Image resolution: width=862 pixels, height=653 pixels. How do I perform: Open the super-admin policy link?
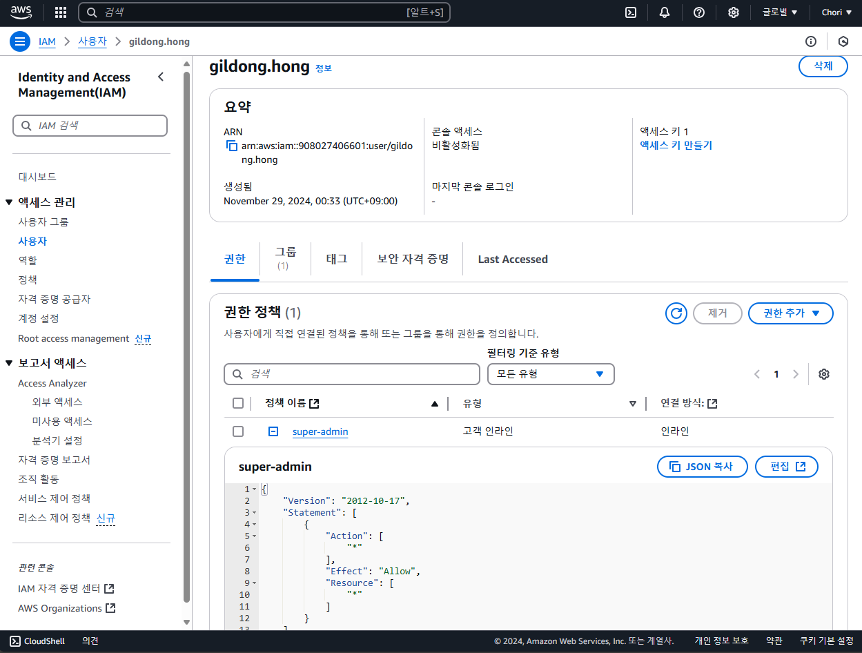pyautogui.click(x=320, y=431)
